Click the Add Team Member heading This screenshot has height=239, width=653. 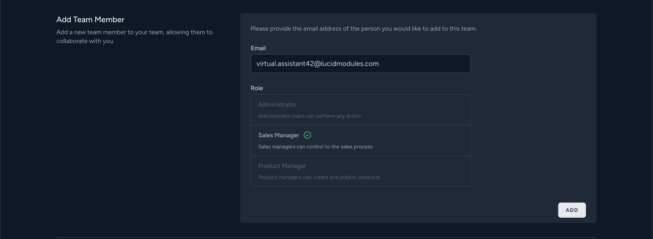click(90, 20)
